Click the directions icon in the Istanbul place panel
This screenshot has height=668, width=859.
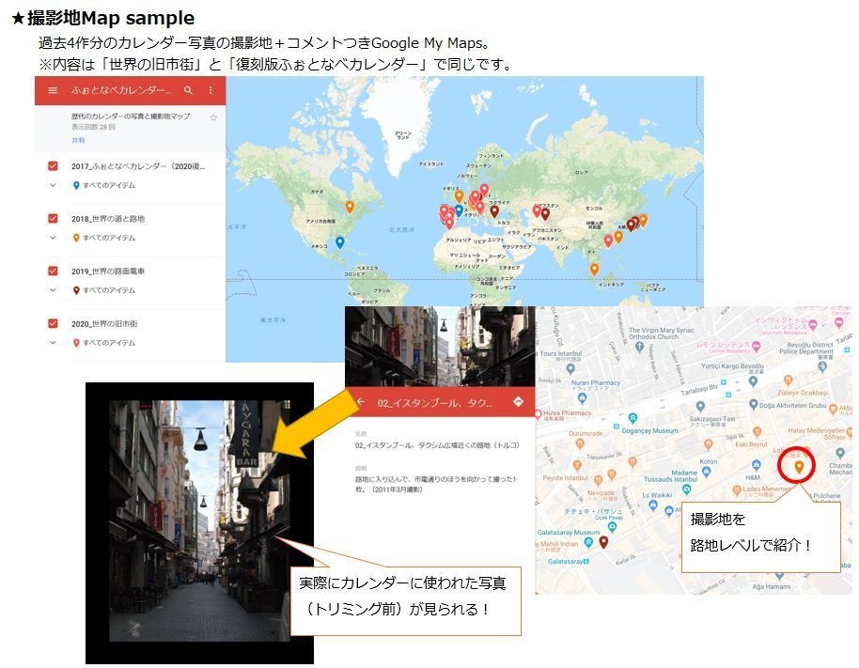click(x=519, y=401)
